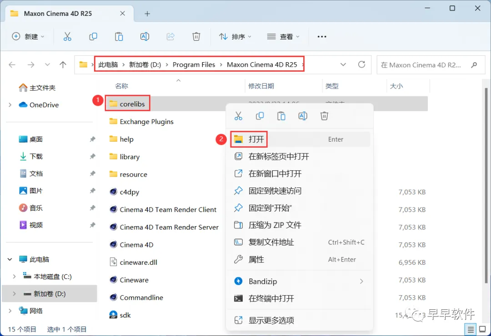Sort by the 修改日期 column header
This screenshot has width=491, height=336.
[261, 86]
